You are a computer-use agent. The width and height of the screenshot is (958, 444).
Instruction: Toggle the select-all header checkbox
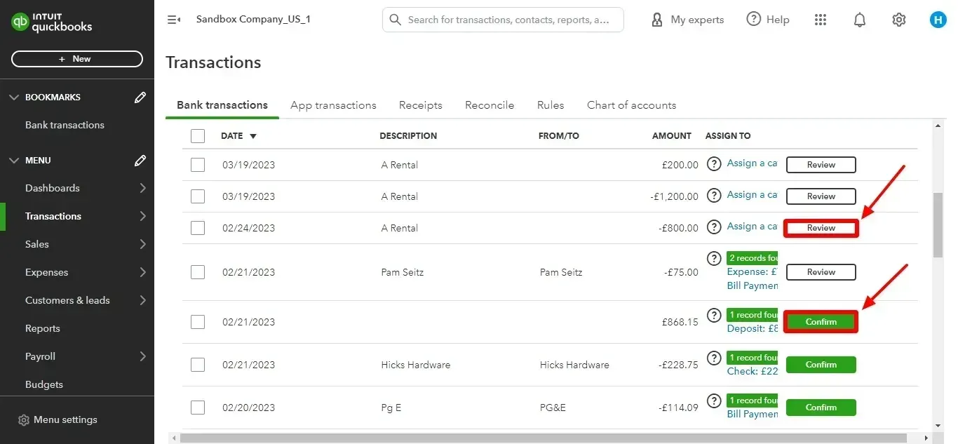[198, 136]
